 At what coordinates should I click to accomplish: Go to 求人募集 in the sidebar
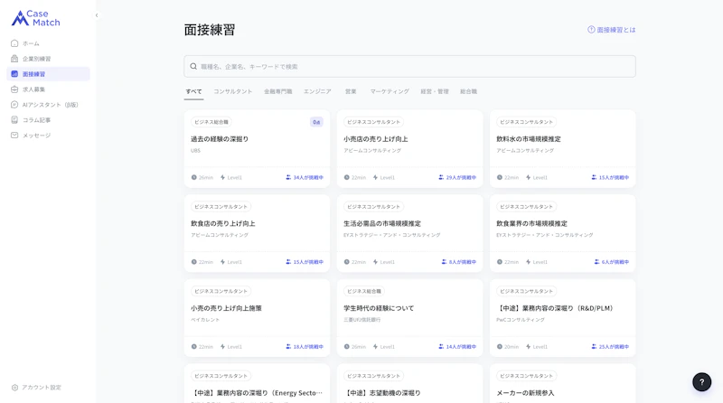pyautogui.click(x=48, y=89)
